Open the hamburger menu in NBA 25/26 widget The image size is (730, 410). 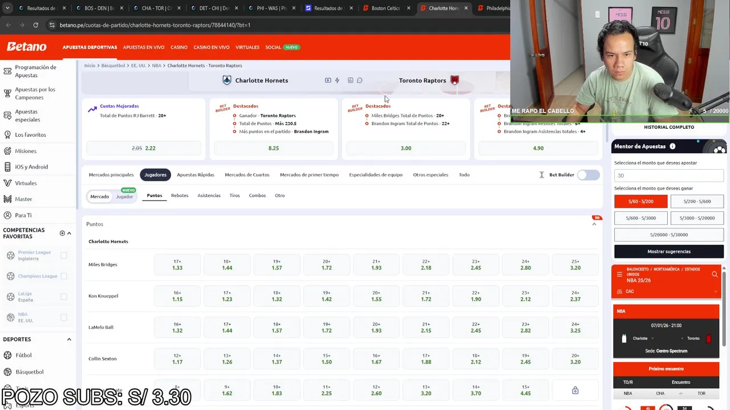coord(619,274)
